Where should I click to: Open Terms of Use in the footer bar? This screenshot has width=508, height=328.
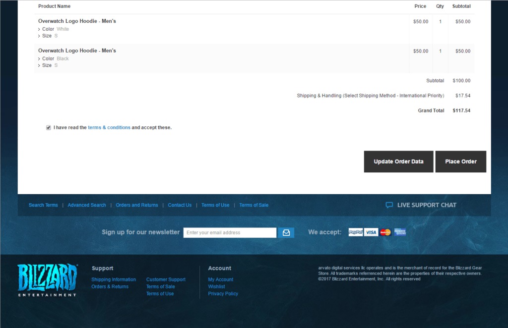pyautogui.click(x=215, y=205)
